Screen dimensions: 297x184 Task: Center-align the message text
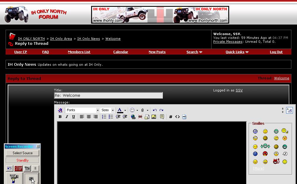[x=89, y=117]
